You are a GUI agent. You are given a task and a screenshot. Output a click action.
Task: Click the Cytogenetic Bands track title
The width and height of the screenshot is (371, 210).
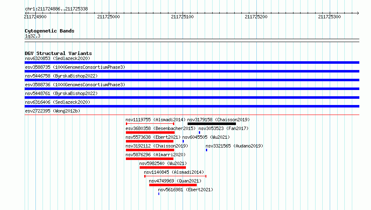click(50, 31)
